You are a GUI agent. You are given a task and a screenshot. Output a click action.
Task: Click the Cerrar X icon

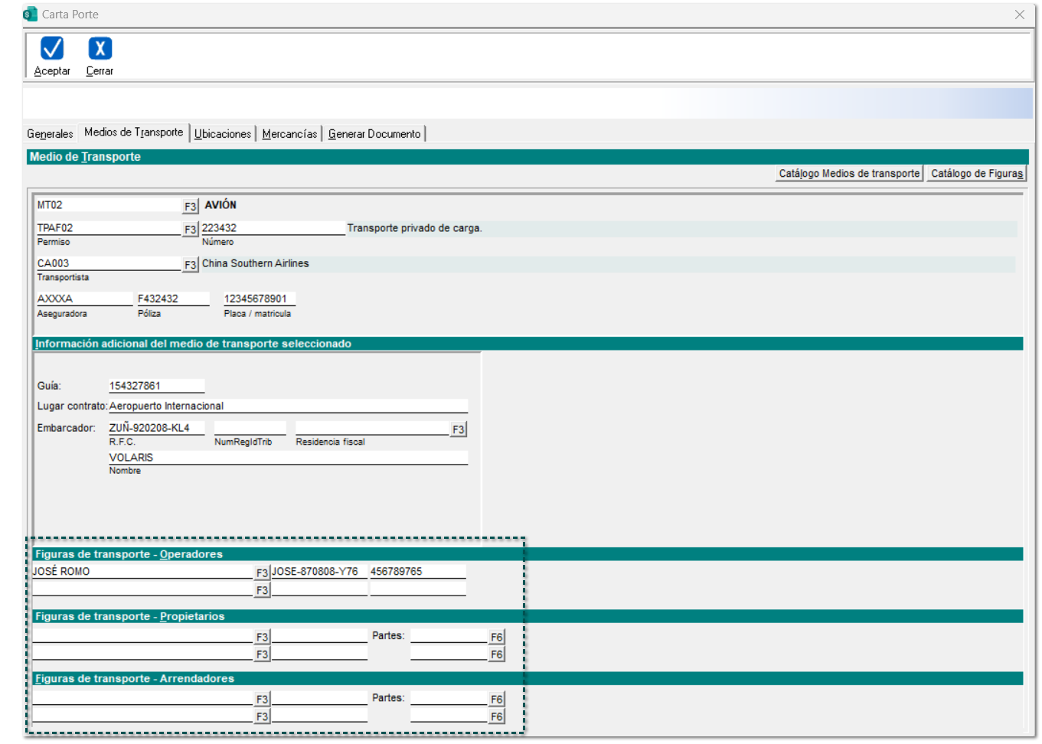[100, 49]
